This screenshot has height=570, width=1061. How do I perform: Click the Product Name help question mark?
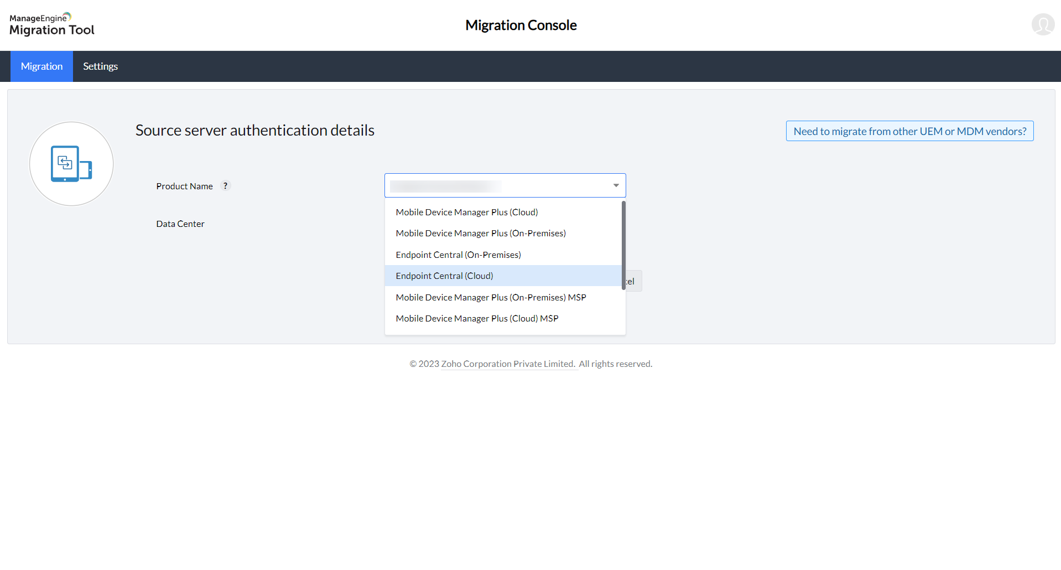[x=225, y=186]
